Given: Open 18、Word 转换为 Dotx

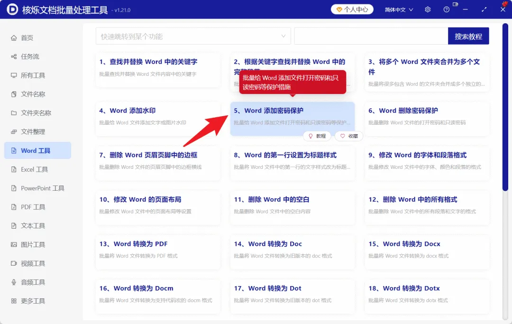Looking at the screenshot, I should click(427, 296).
